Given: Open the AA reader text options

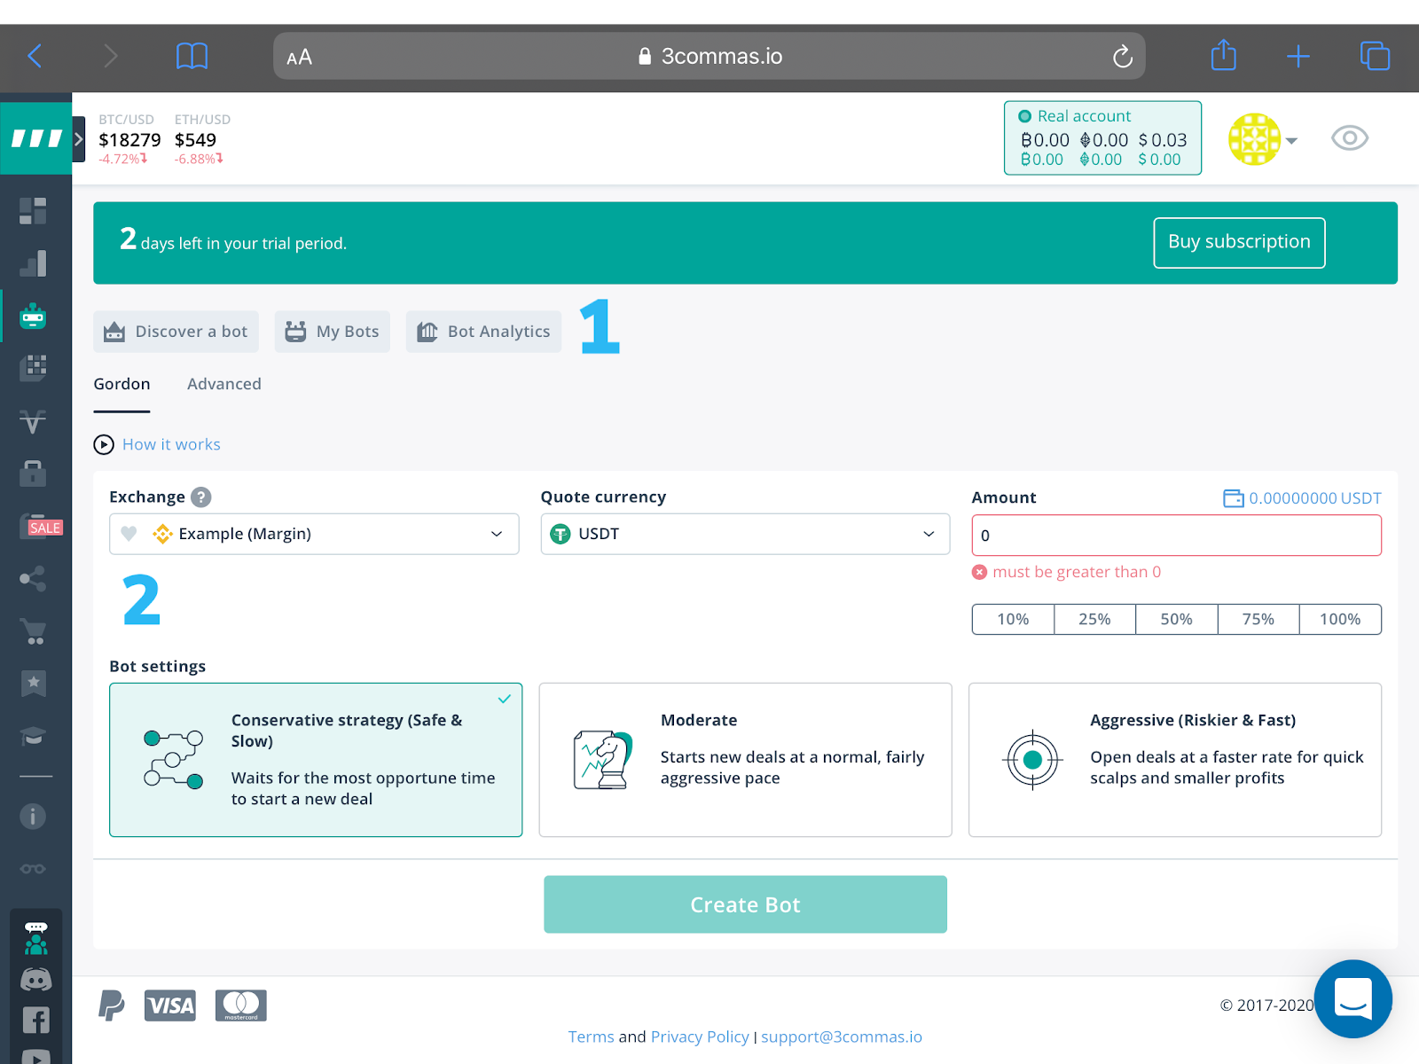Looking at the screenshot, I should tap(300, 58).
